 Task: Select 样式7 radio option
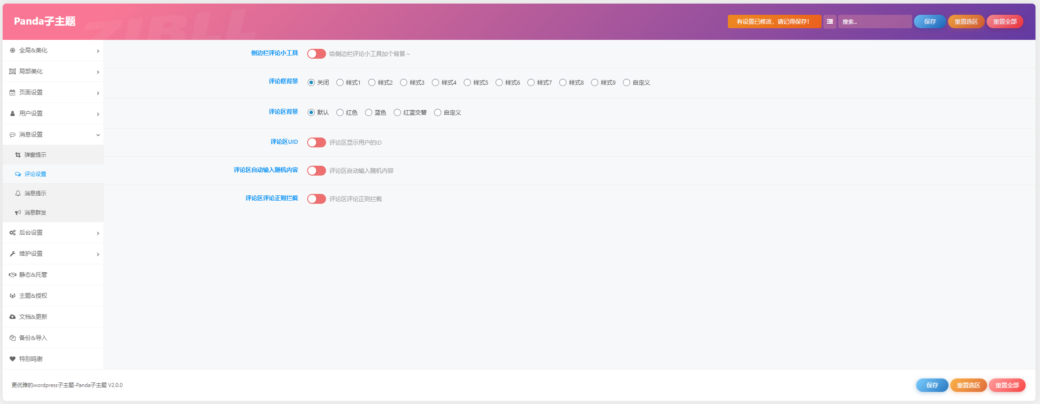pos(531,82)
